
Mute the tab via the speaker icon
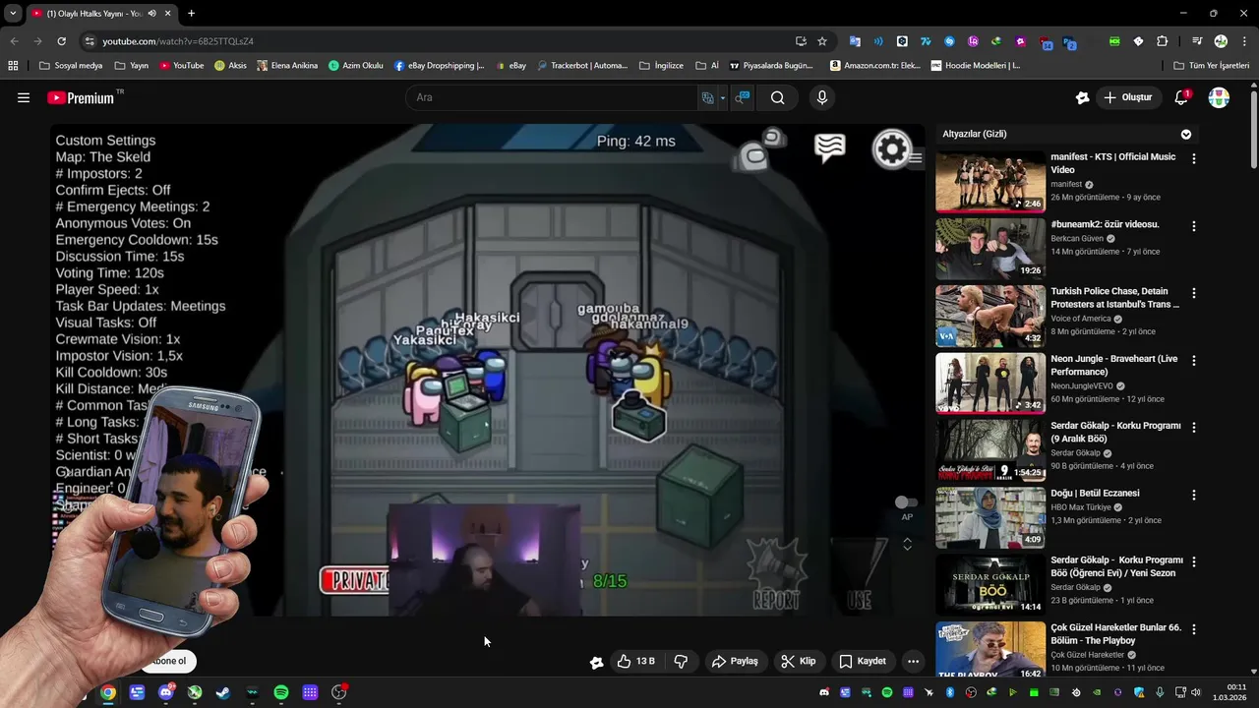[151, 14]
